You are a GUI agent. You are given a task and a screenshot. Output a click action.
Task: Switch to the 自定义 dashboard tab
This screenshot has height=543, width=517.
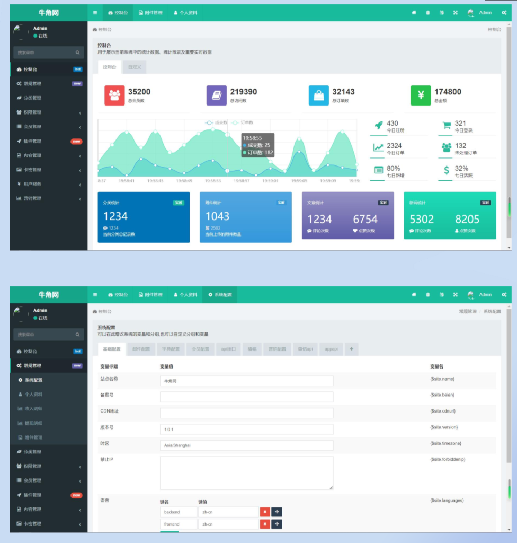[x=135, y=67]
